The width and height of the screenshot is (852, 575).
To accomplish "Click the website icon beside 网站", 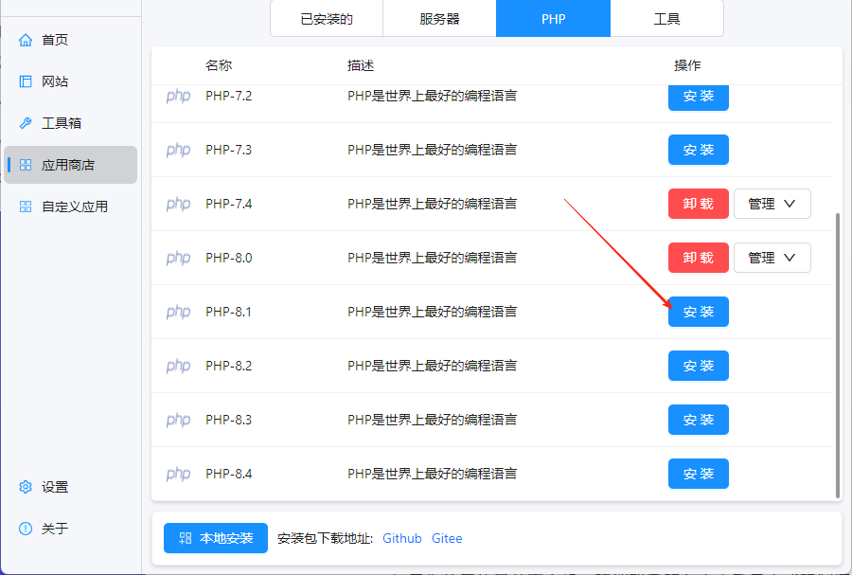I will coord(26,81).
